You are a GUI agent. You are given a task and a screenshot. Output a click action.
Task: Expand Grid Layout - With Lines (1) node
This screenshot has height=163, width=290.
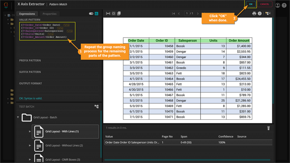(x=30, y=131)
